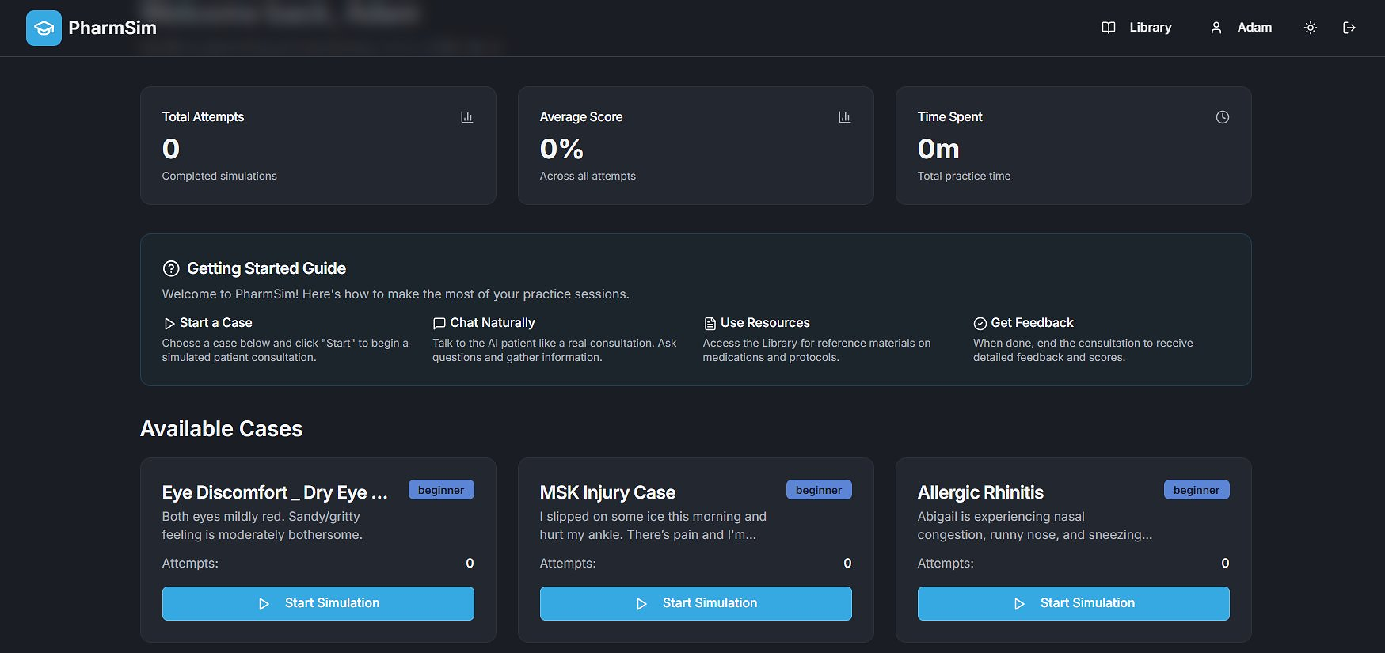The height and width of the screenshot is (653, 1385).
Task: Click the PharmSim graduation cap logo
Action: tap(44, 28)
